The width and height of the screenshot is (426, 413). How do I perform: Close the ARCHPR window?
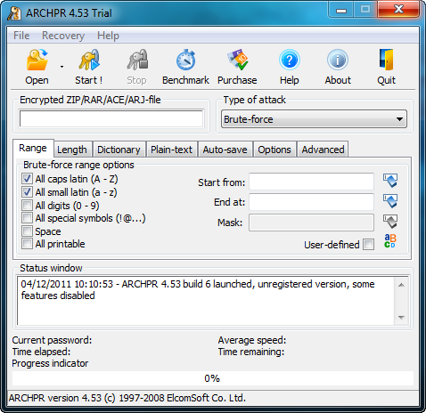(398, 10)
